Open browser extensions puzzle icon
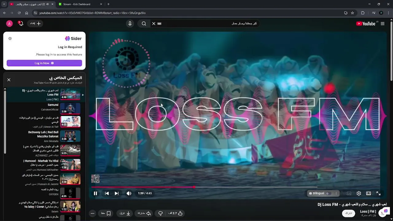The height and width of the screenshot is (221, 393). pyautogui.click(x=363, y=13)
